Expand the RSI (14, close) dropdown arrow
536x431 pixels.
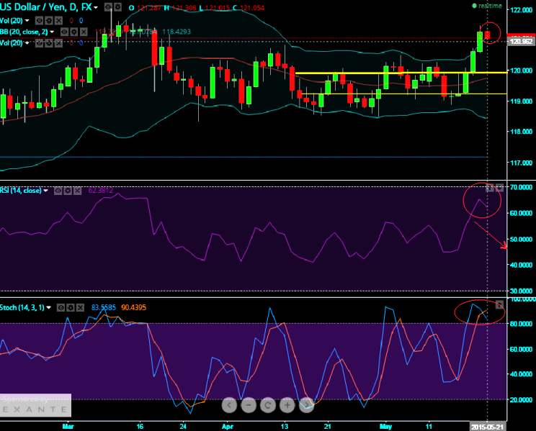pyautogui.click(x=46, y=191)
